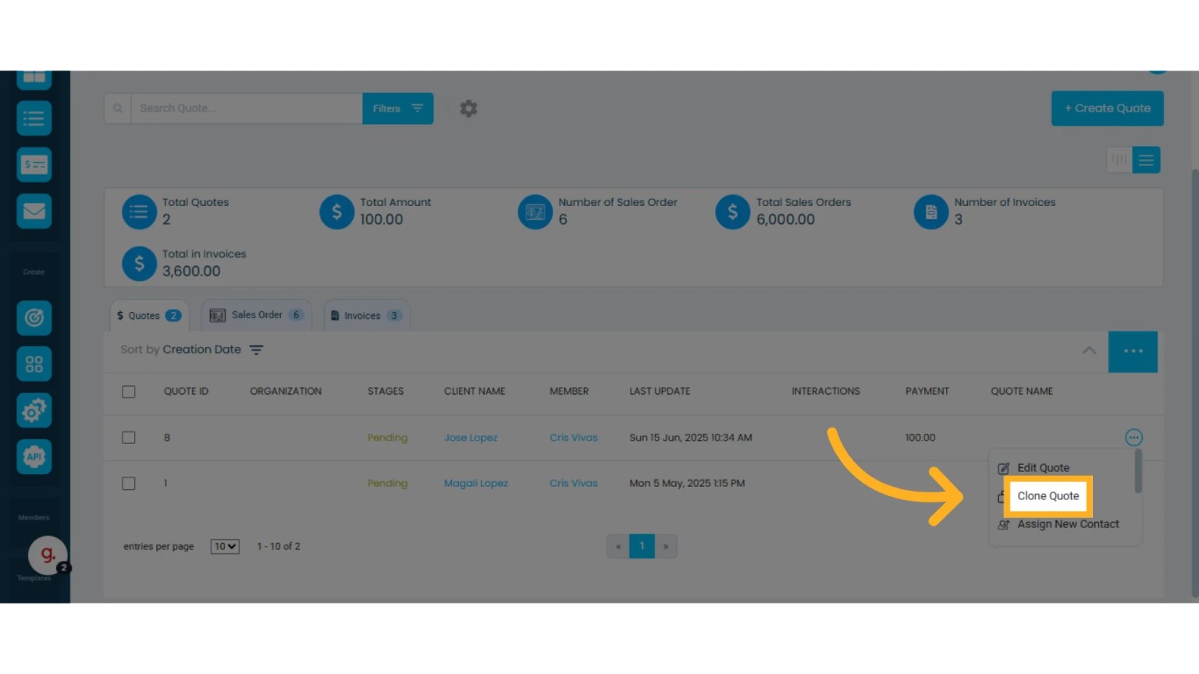
Task: Select page 1 in pagination
Action: tap(642, 546)
